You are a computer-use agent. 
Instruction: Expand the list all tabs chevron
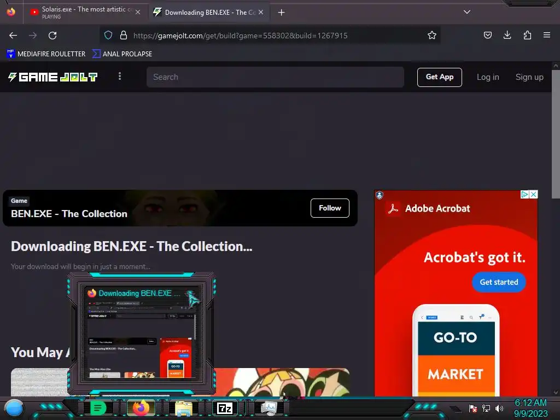click(x=467, y=12)
